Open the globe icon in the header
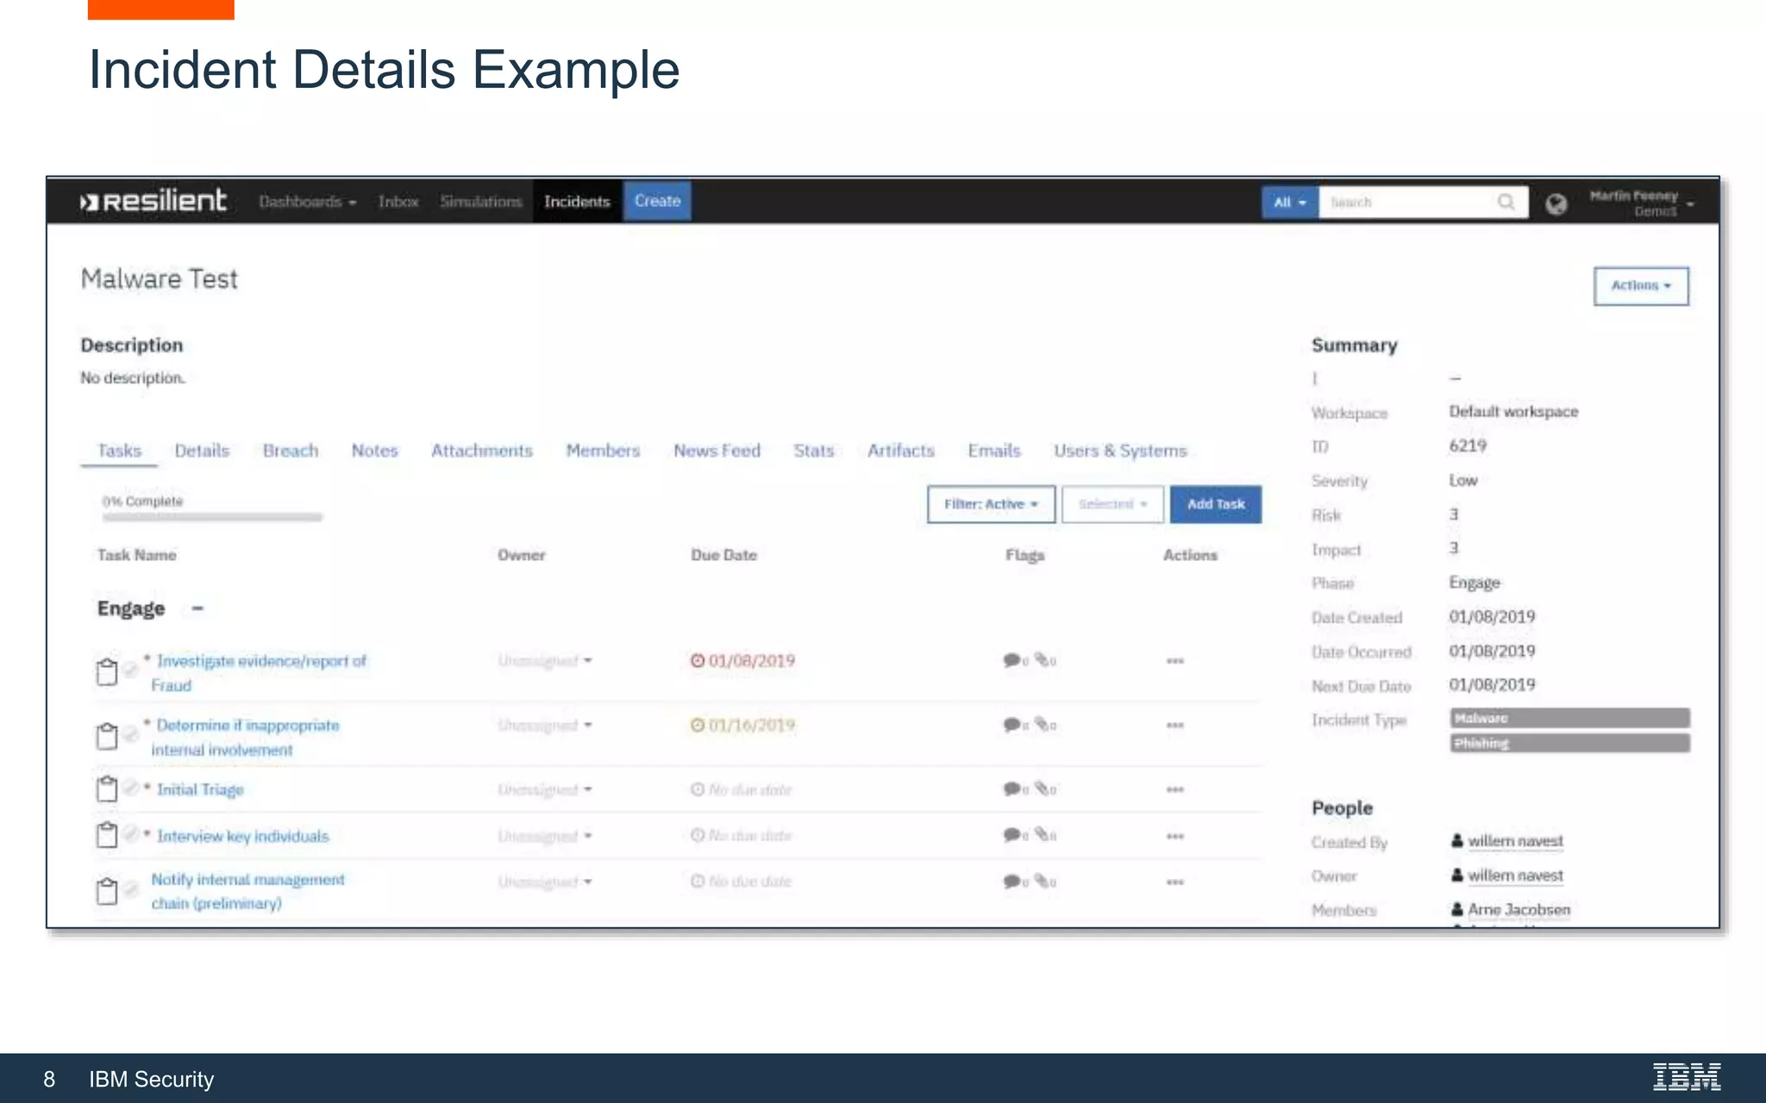 (1556, 203)
